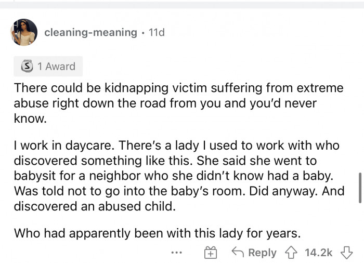Click the 14.2k vote count
Viewport: 364px width, 263px height.
[x=318, y=253]
